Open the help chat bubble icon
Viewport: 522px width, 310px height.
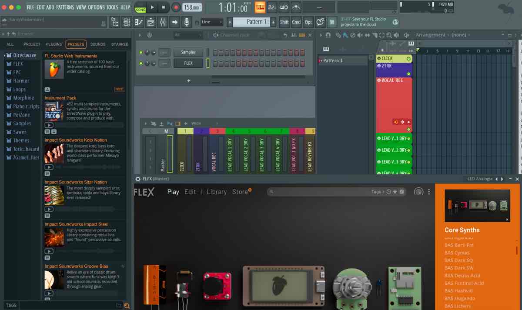320,22
